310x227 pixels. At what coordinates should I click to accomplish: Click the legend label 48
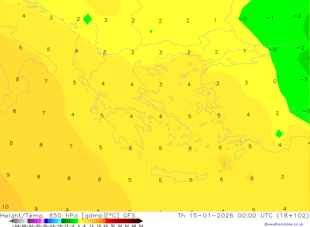(134, 226)
